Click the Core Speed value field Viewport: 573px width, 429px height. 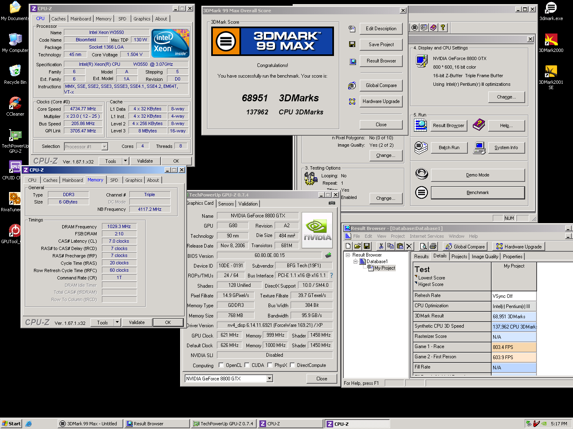click(83, 109)
